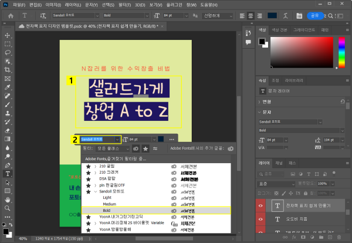Select the Lasso tool
This screenshot has width=352, height=243.
[x=8, y=52]
